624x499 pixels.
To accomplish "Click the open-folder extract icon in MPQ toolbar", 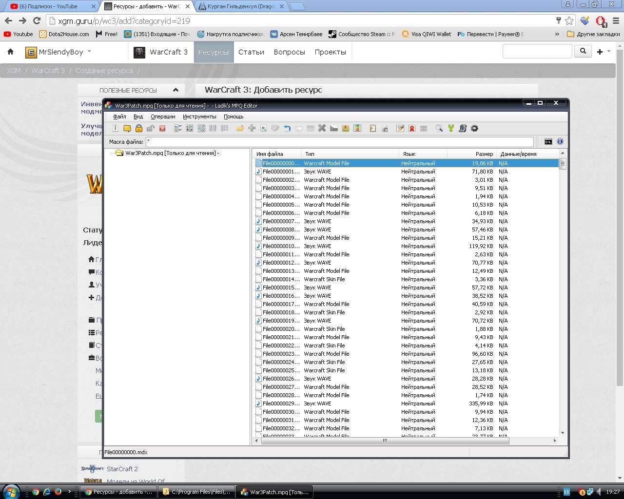I will (x=240, y=128).
